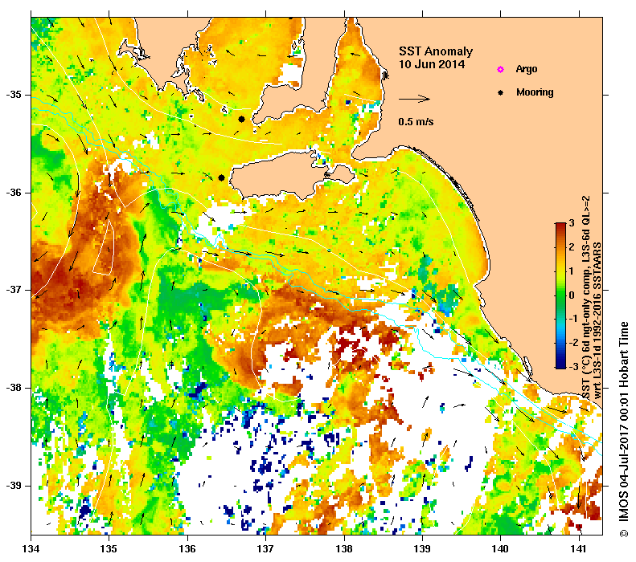Screen dimensions: 636x562
Task: Click latitude label -39
Action: tap(14, 486)
